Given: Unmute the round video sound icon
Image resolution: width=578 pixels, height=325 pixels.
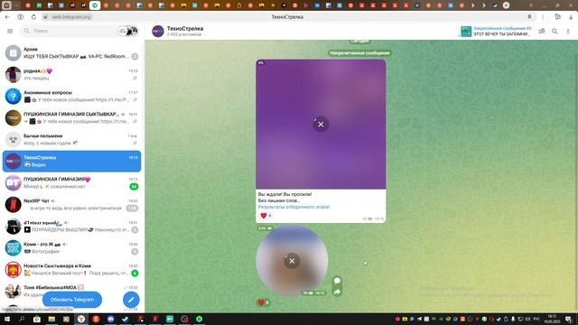Looking at the screenshot, I should pos(270,228).
